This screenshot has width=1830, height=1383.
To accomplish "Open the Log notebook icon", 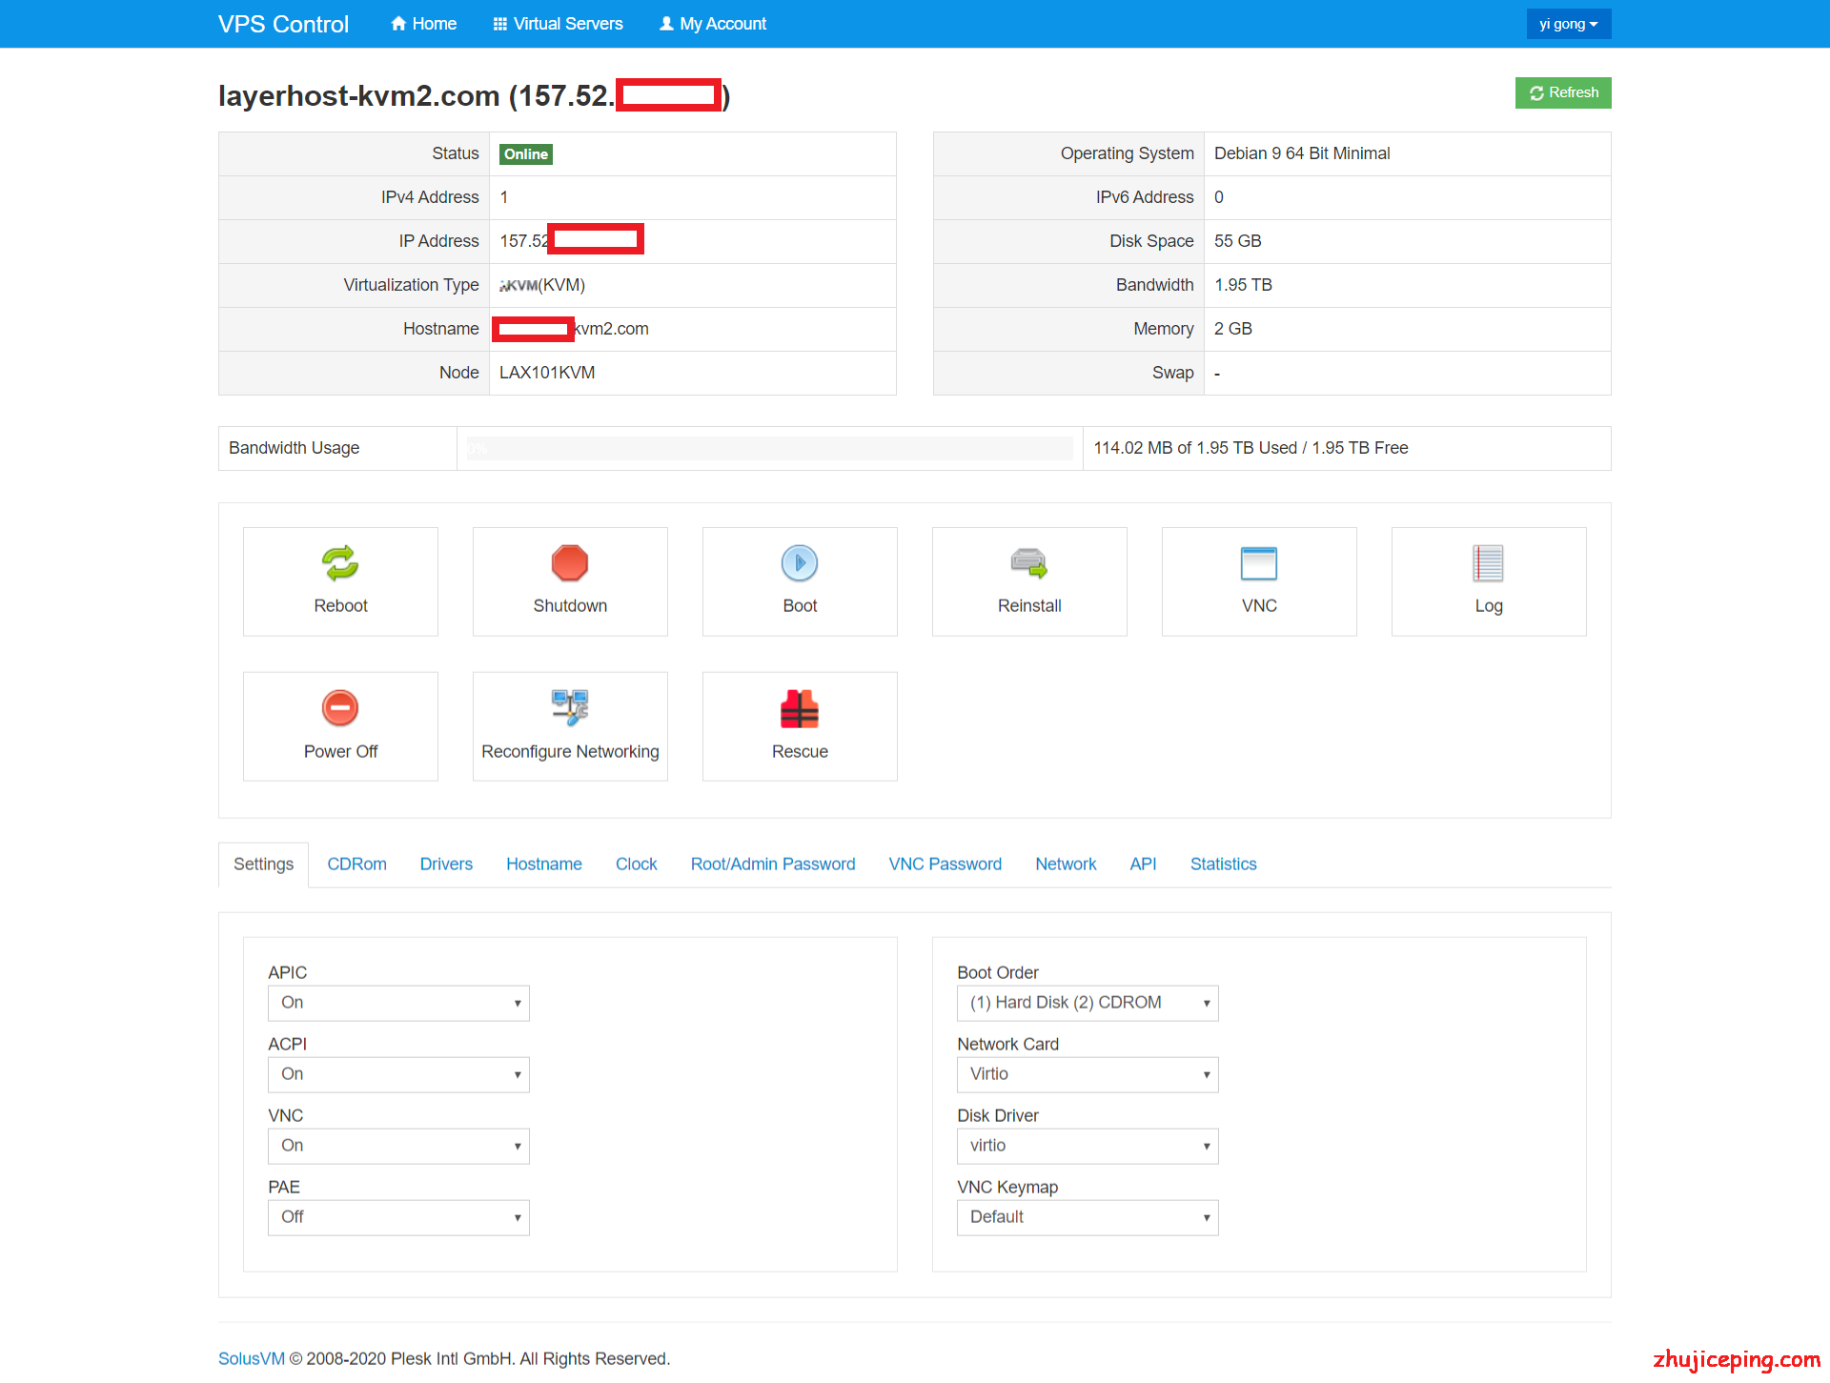I will (x=1488, y=563).
